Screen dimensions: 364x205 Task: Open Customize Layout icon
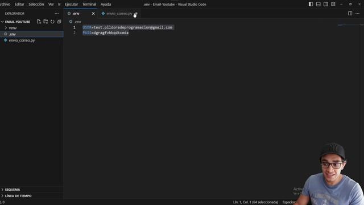pos(333,4)
